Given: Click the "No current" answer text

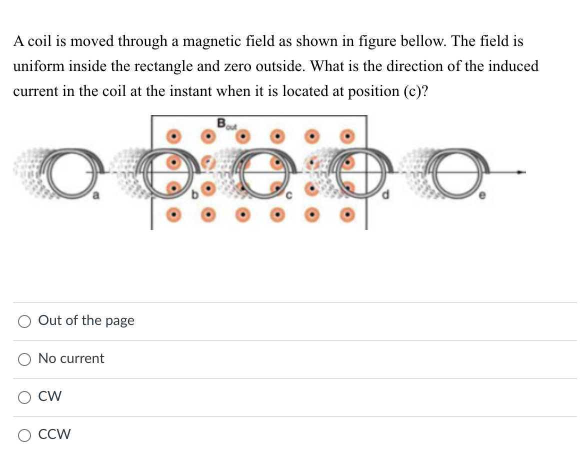Looking at the screenshot, I should [x=71, y=358].
